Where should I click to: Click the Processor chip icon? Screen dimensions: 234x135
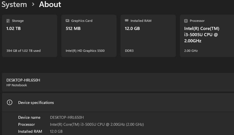[x=186, y=21]
